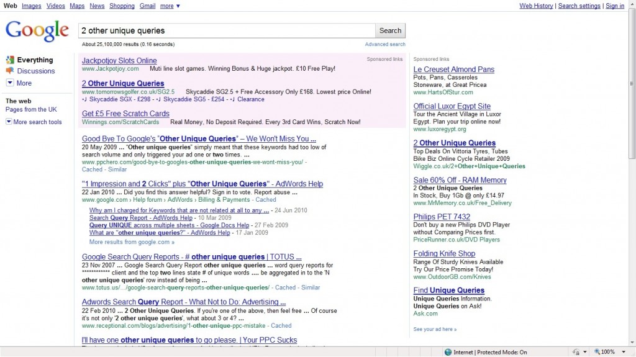636x357 pixels.
Task: Open the Jackpotjoy Slots Online ad
Action: click(119, 61)
